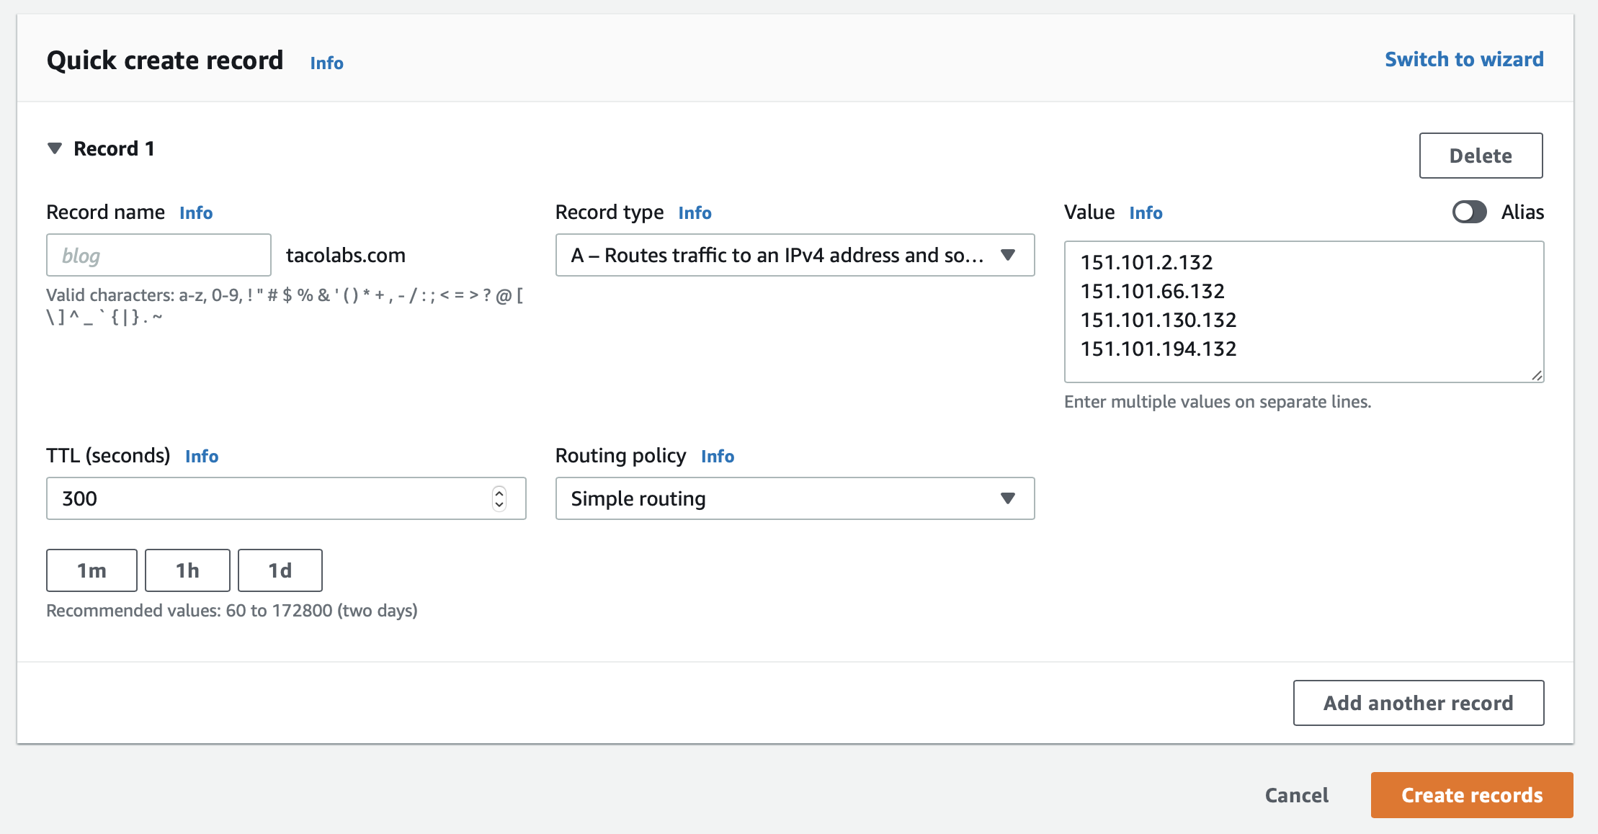This screenshot has height=834, width=1598.
Task: Click Switch to wizard
Action: click(x=1463, y=59)
